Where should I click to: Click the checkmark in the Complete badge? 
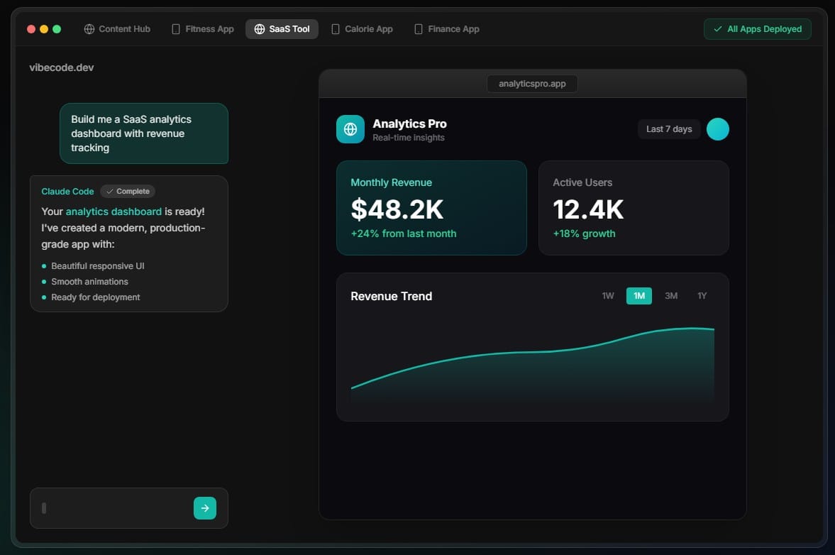pos(110,192)
